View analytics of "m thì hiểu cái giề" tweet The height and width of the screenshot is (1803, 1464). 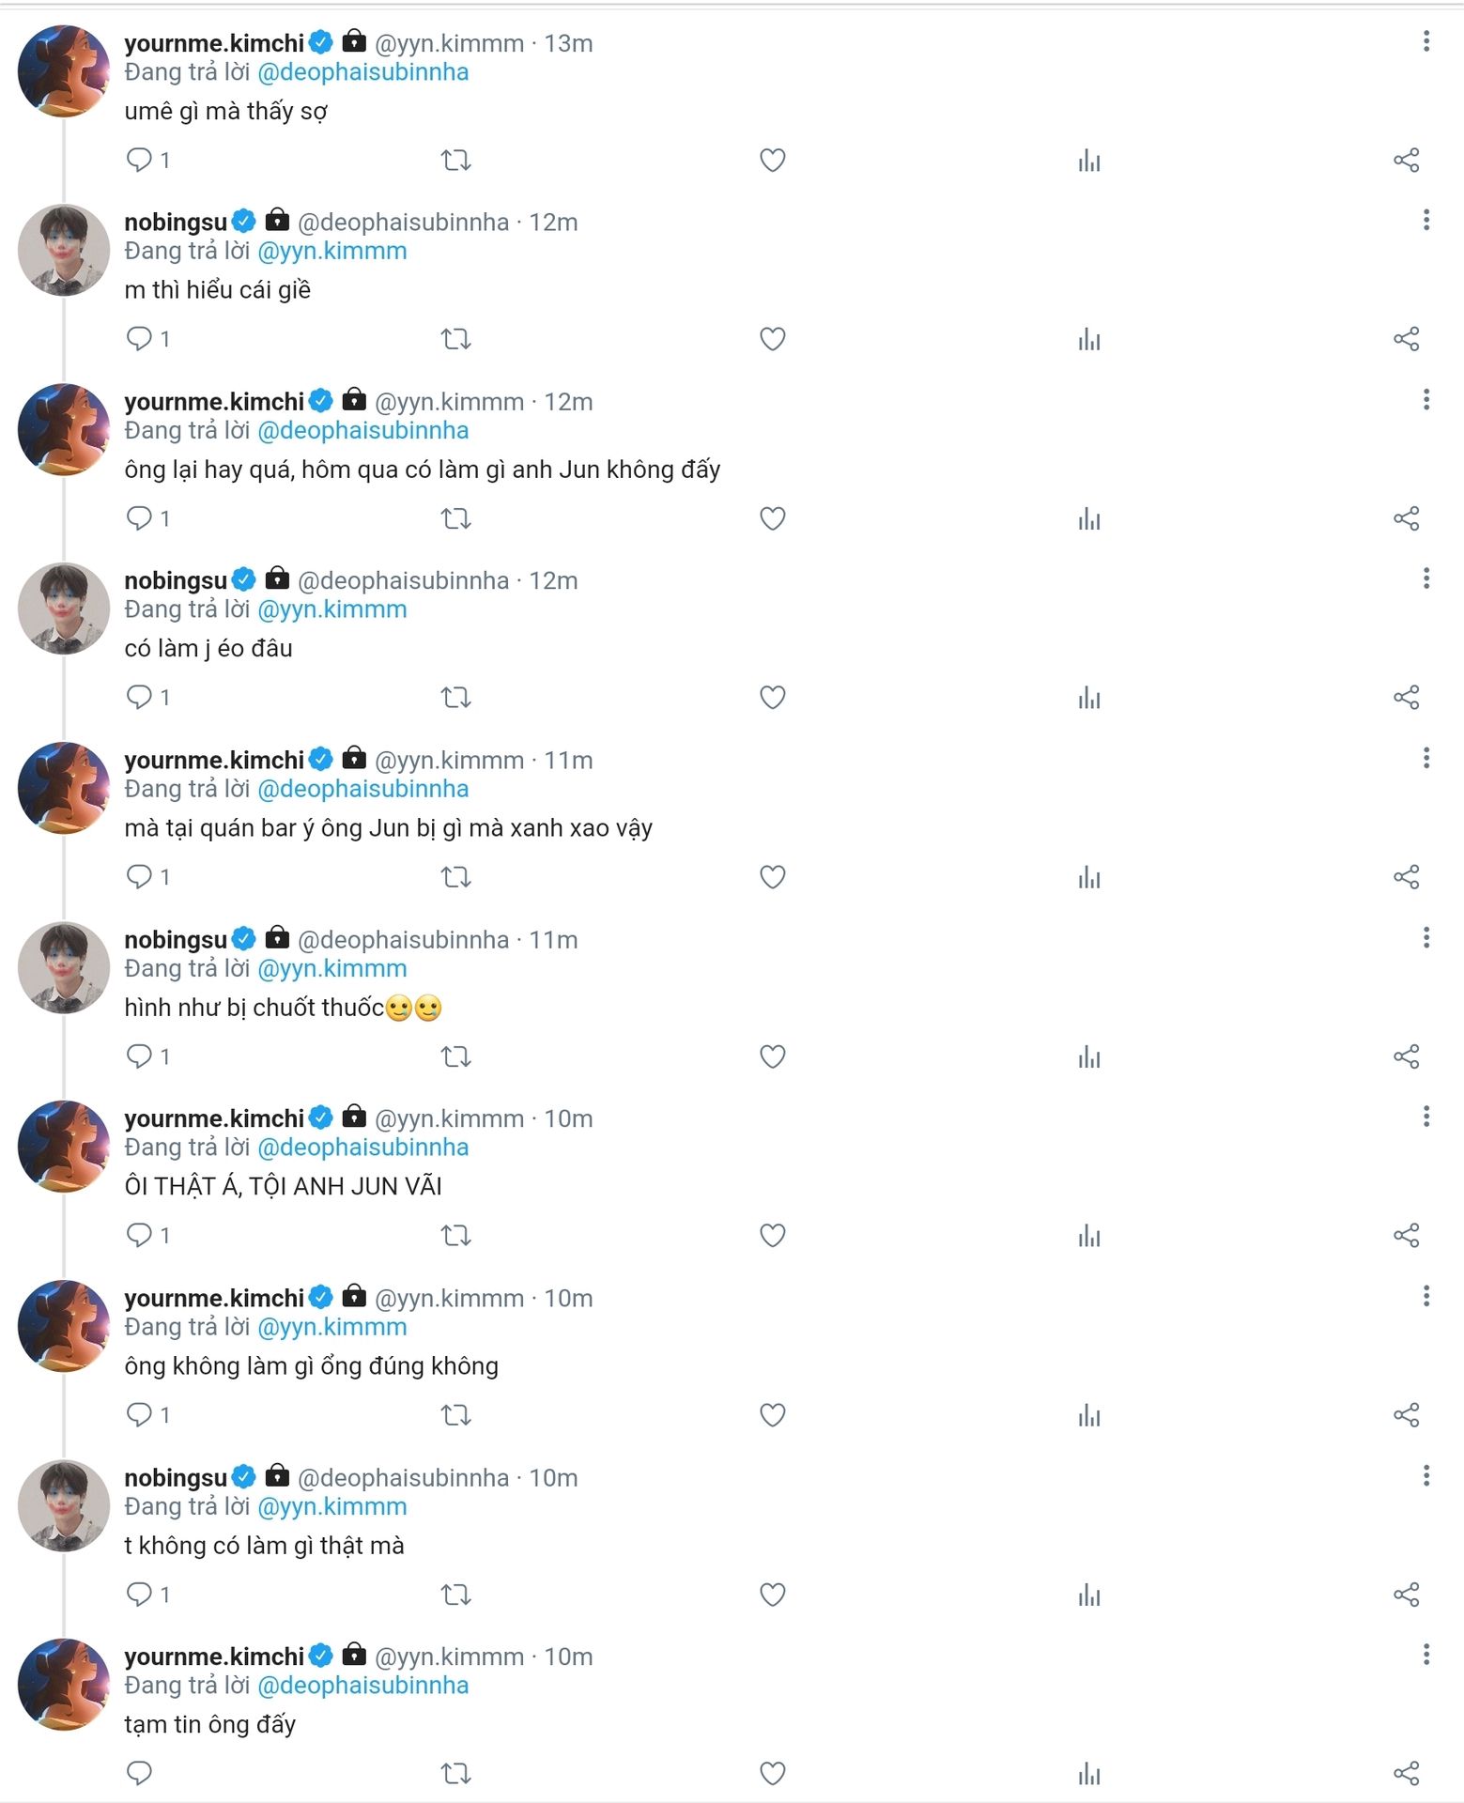[1089, 339]
